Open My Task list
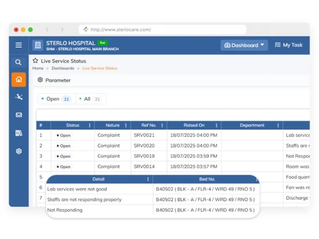This screenshot has width=319, height=239. (288, 45)
